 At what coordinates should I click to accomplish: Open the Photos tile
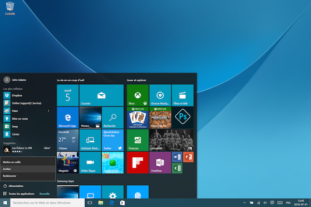click(90, 117)
